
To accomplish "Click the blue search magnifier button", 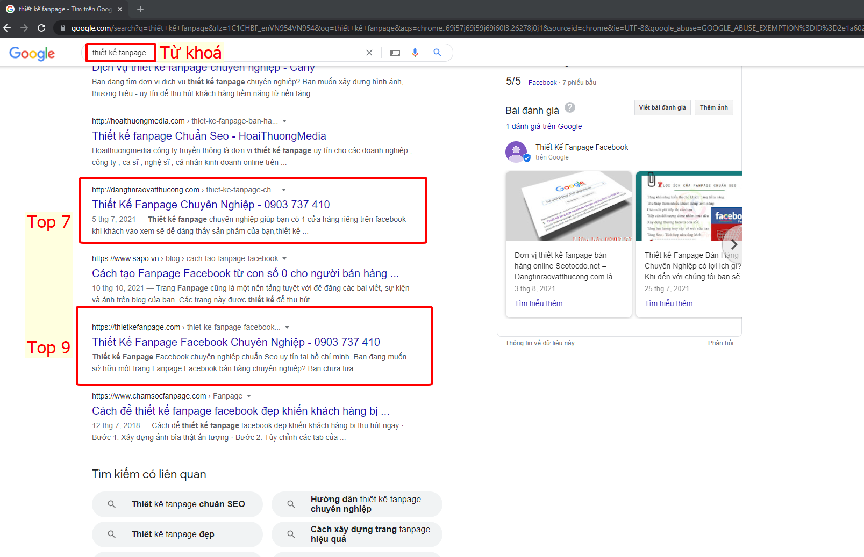I will click(x=438, y=53).
